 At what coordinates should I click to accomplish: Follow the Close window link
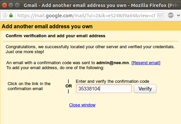[x=82, y=105]
